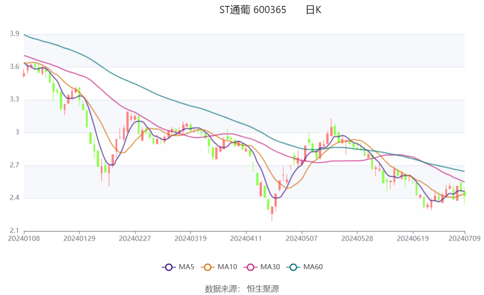Click the 20240227 date axis label

coord(135,238)
